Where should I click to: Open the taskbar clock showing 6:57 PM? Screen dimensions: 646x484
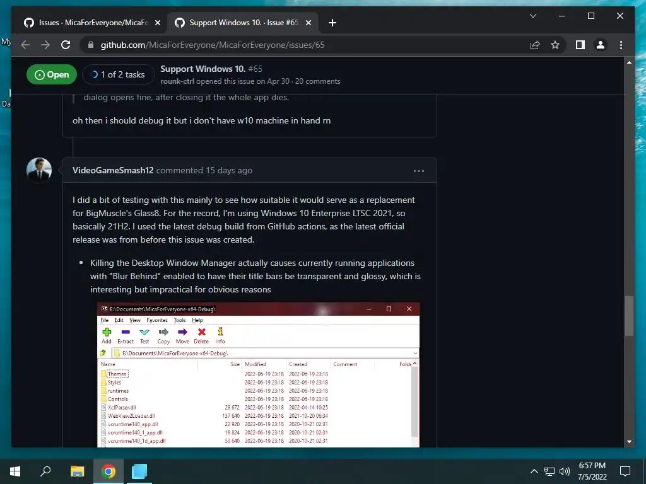tap(592, 471)
